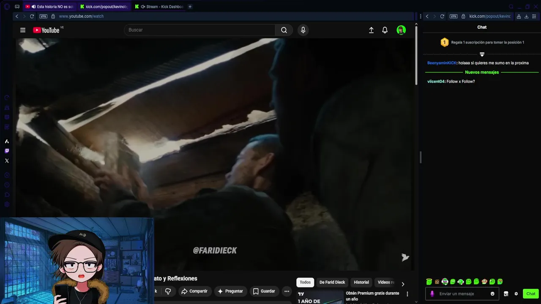Open the downloads icon in Kick pane toolbar
This screenshot has width=541, height=304.
[x=526, y=16]
